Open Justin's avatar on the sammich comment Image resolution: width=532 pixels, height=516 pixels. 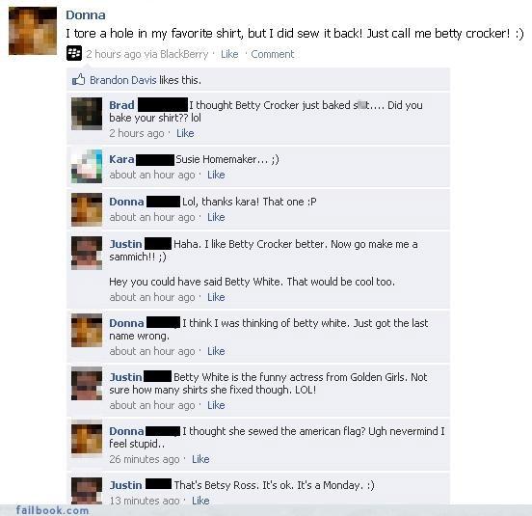click(87, 253)
